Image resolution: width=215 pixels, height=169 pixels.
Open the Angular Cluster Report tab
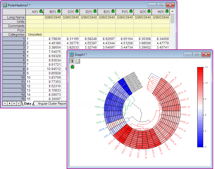(x=52, y=103)
